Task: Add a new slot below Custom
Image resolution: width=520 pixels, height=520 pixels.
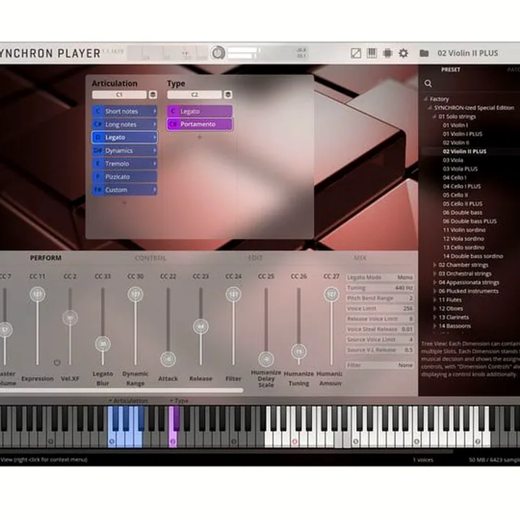Action: point(124,202)
